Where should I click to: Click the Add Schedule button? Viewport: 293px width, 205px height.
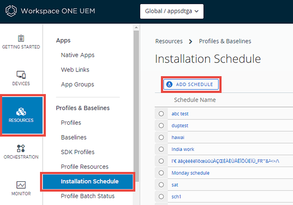coord(191,84)
